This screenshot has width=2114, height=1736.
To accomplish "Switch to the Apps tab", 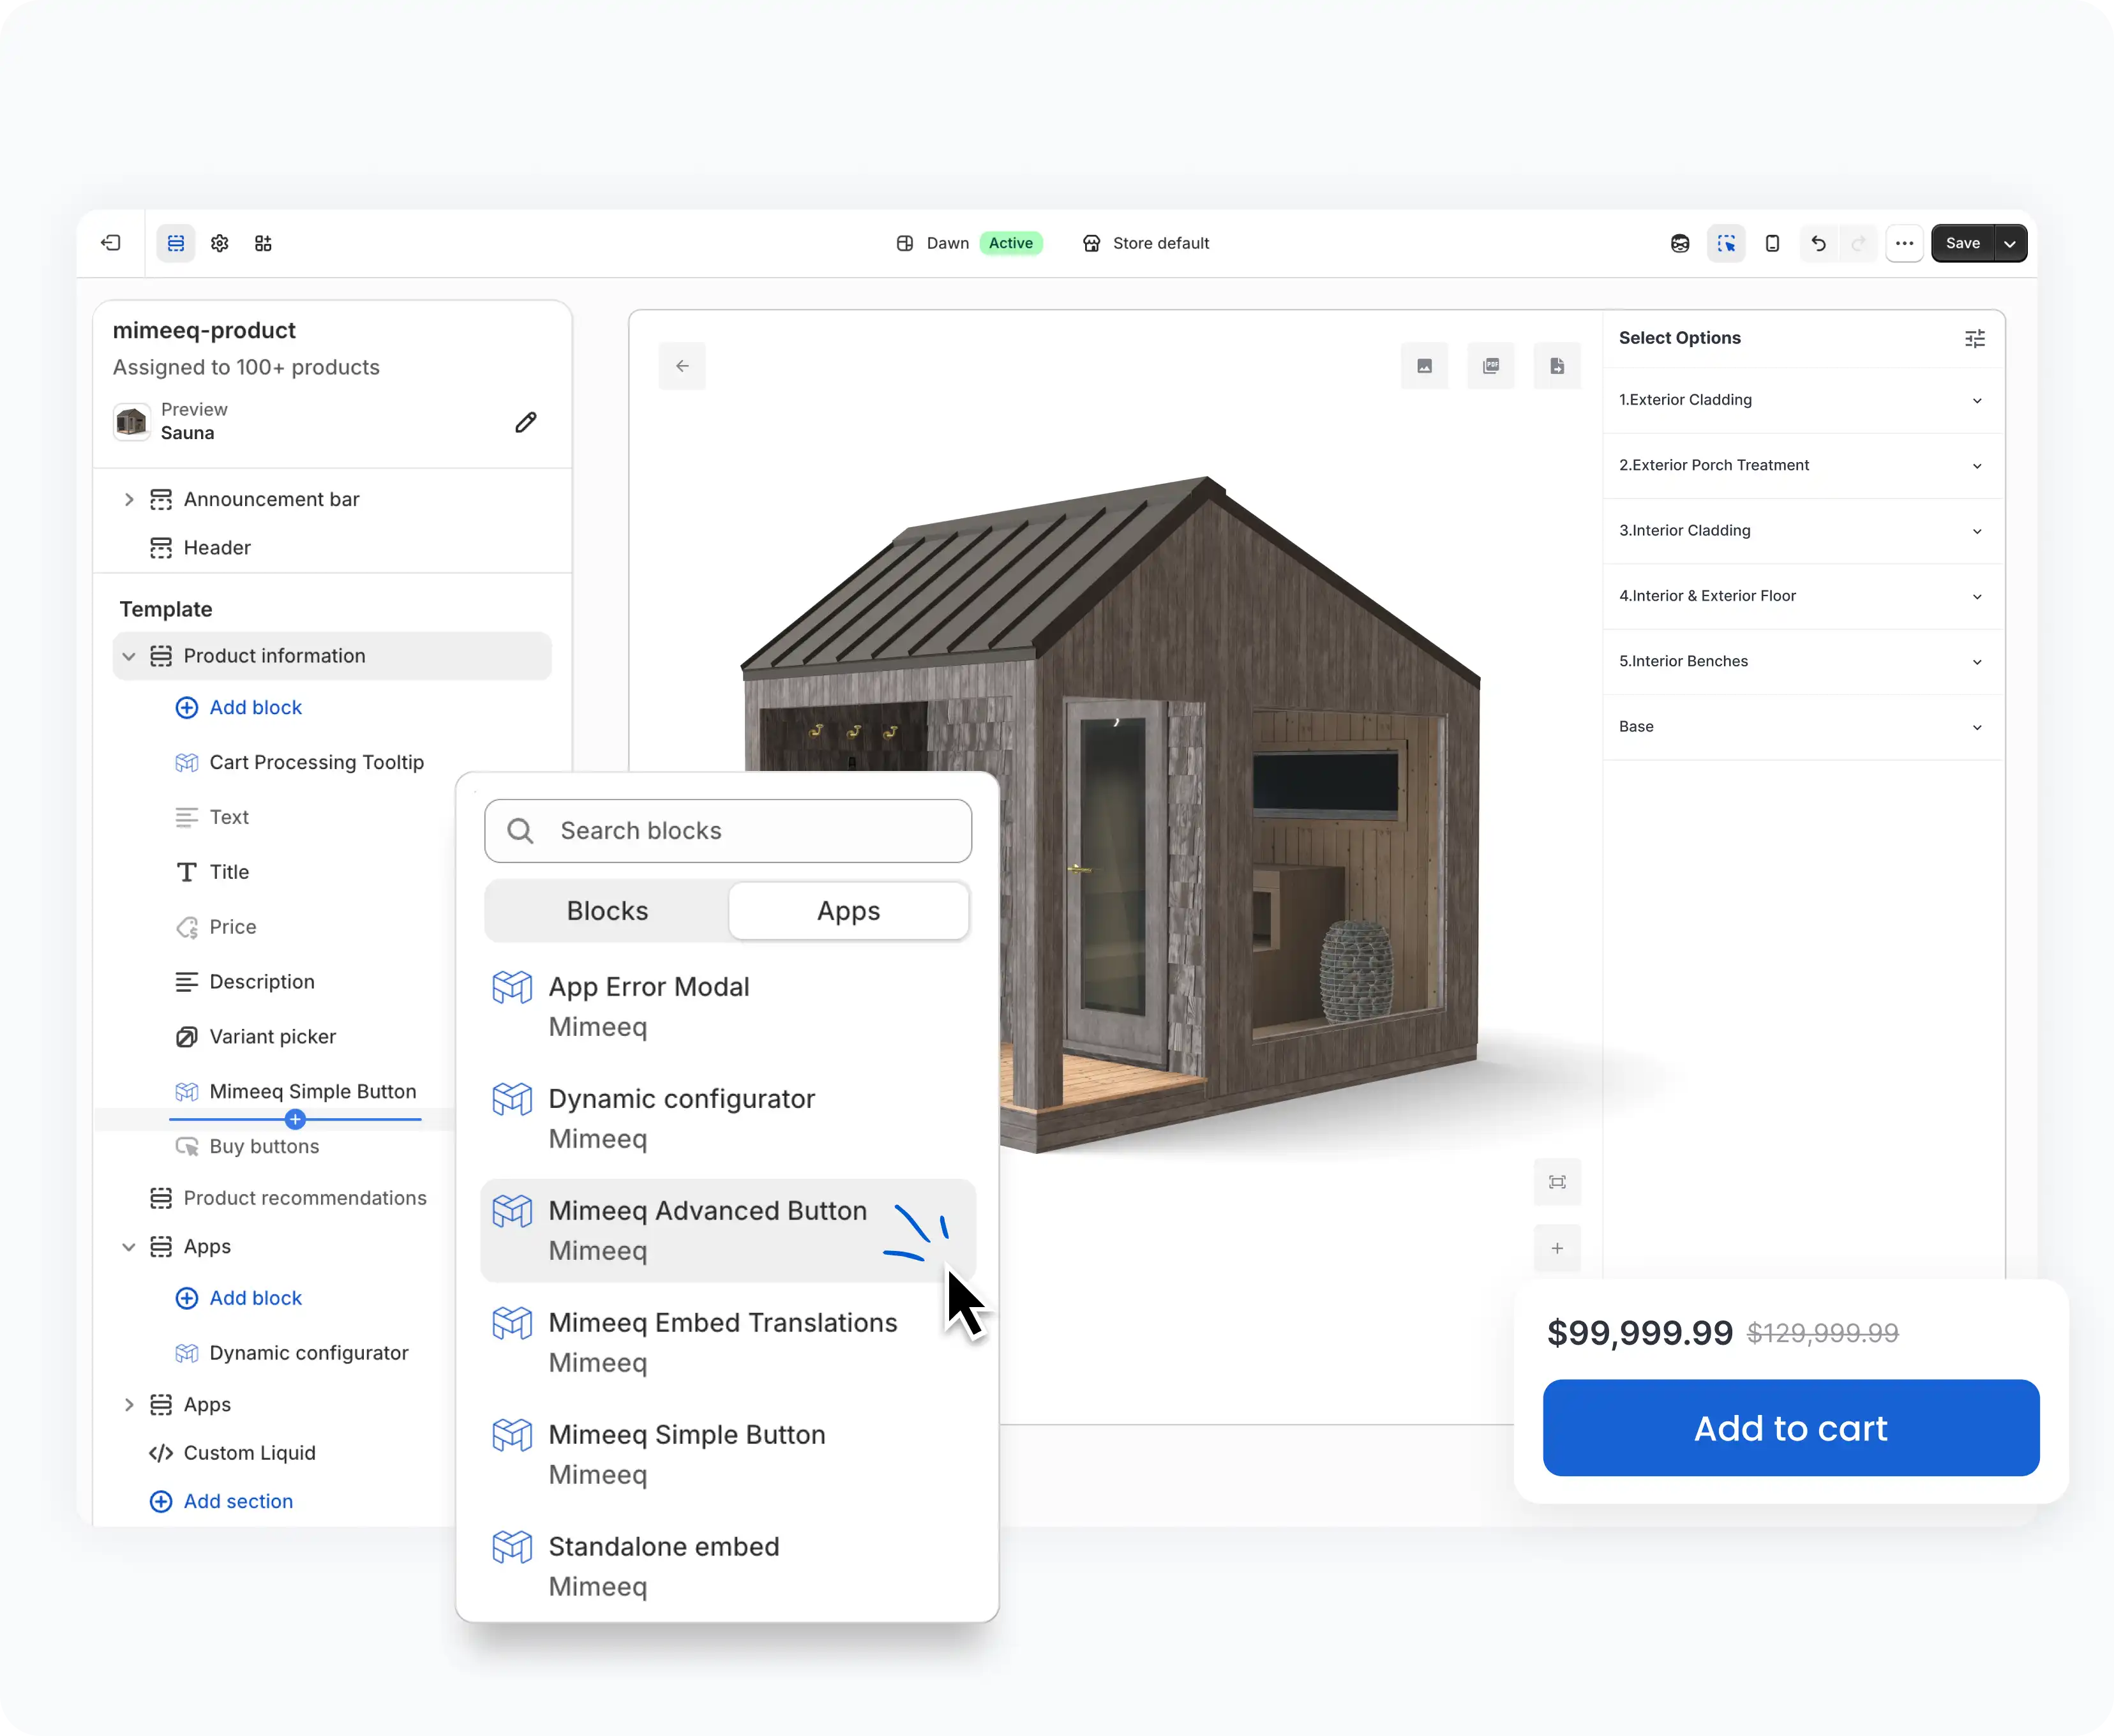I will [849, 911].
